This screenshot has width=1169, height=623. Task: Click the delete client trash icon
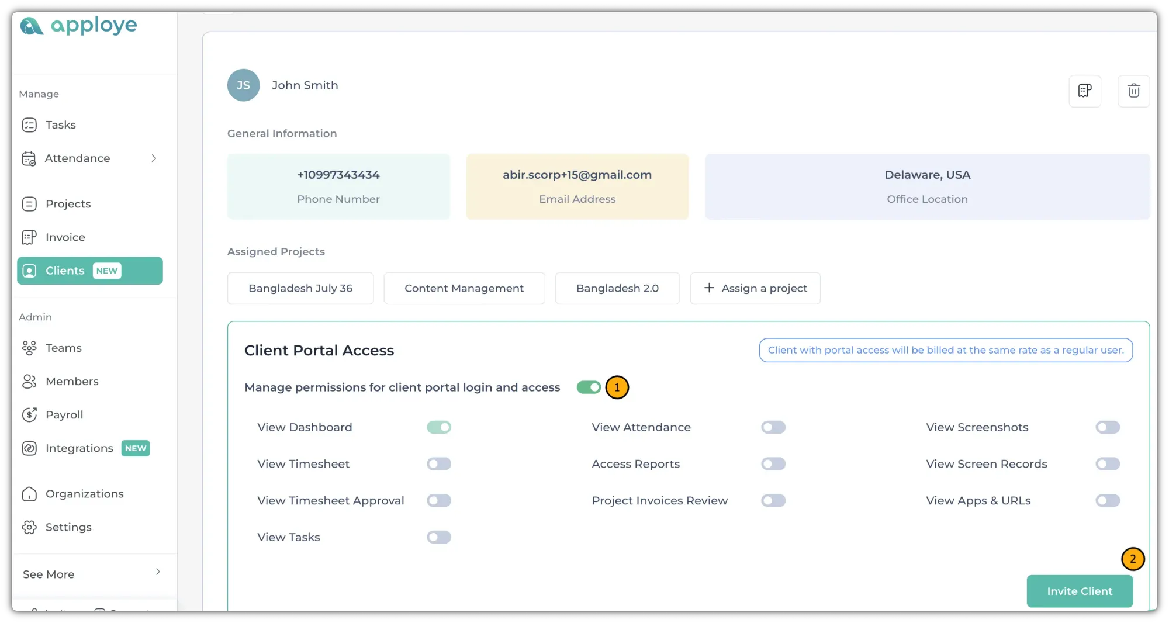point(1133,91)
